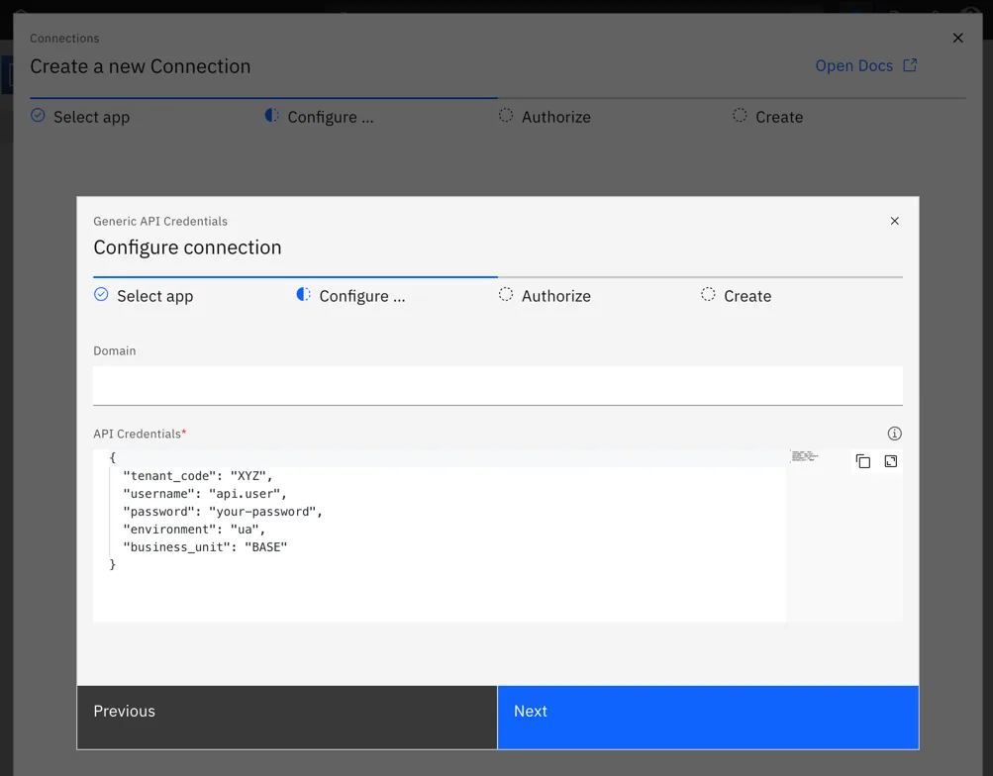Select the Create step in inner dialog
This screenshot has height=776, width=993.
(736, 296)
